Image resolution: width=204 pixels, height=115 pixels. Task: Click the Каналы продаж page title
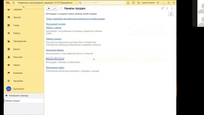[x=75, y=8]
